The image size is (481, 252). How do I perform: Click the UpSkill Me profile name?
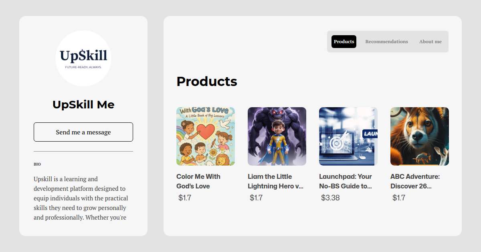[x=83, y=105]
